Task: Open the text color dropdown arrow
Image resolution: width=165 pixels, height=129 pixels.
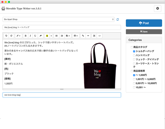Action: pos(51,36)
